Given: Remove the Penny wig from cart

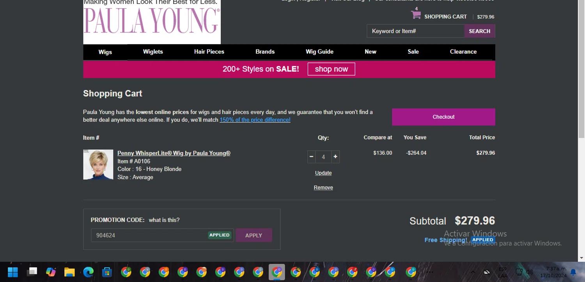Looking at the screenshot, I should (x=323, y=188).
